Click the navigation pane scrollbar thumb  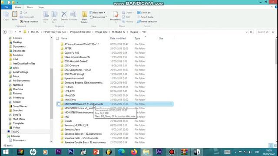(51, 94)
